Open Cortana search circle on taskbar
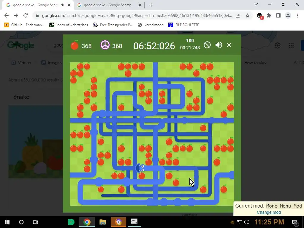Viewport: 304px width, 228px height. (21, 222)
